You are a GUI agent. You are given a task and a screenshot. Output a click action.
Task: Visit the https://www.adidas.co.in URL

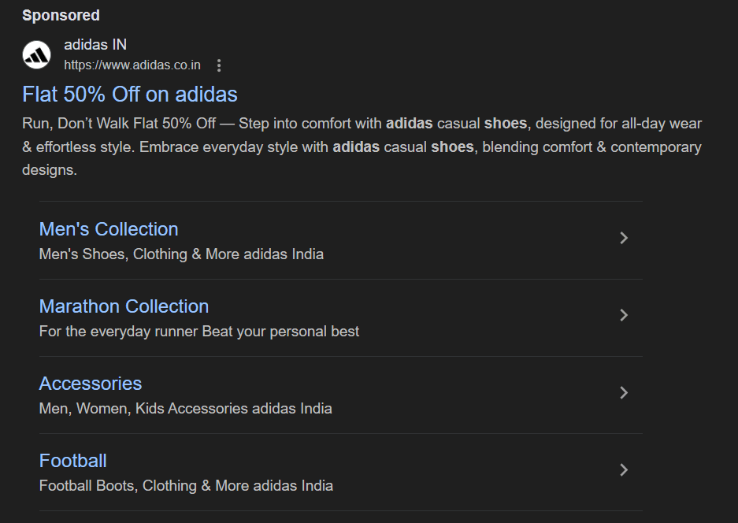(132, 65)
